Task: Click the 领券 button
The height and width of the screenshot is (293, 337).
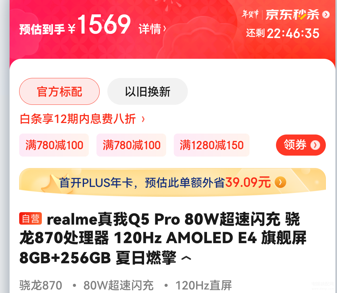Action: coord(301,145)
